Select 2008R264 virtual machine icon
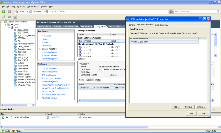This screenshot has height=133, width=221. click(15, 38)
